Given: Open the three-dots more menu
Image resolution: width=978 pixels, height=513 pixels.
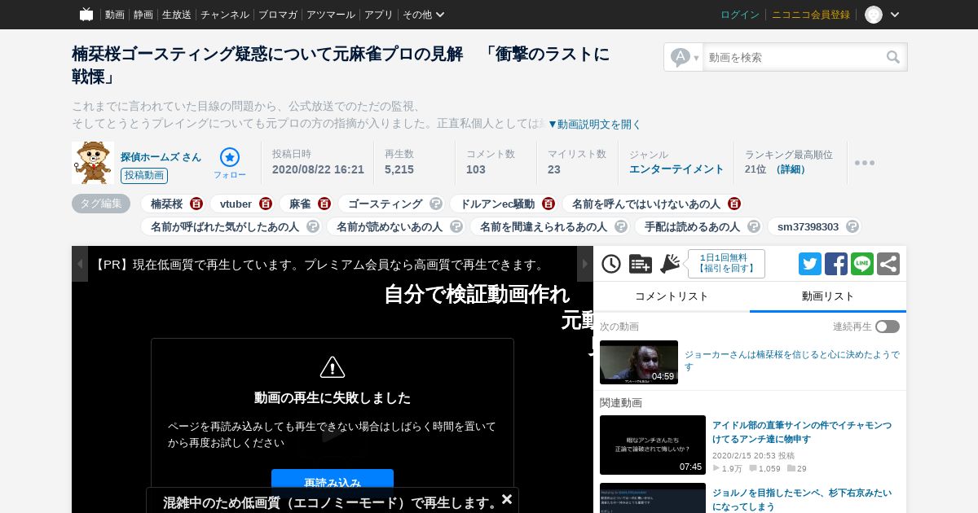Looking at the screenshot, I should [x=865, y=163].
